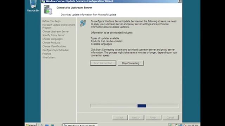Select the Microsoft Update Improvement Program step
Viewport: 225px width, 126px height.
tap(59, 26)
